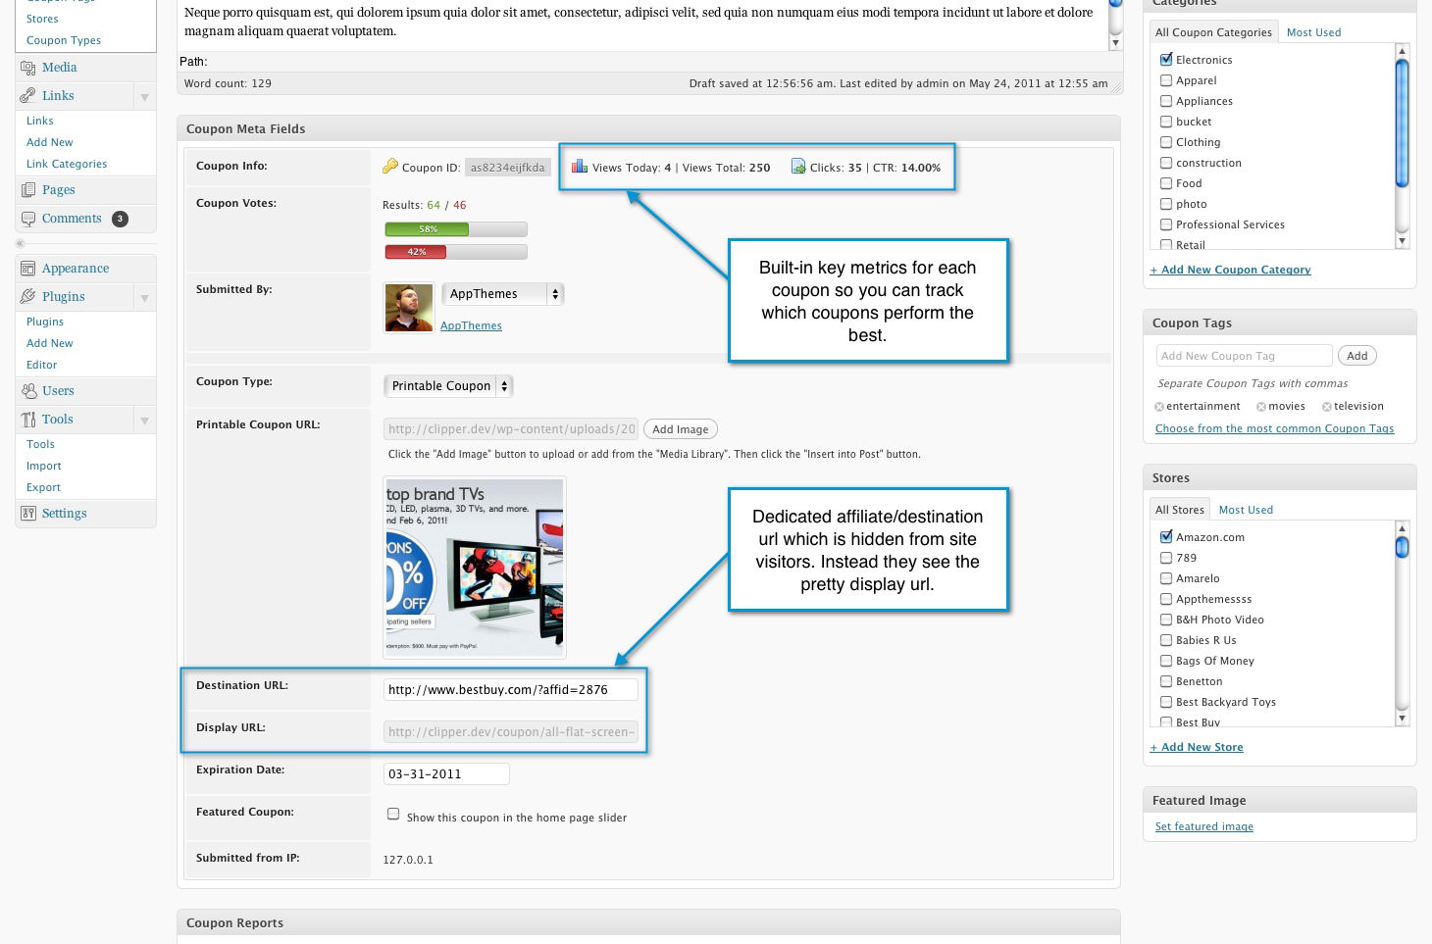Check the Apparel category

click(x=1166, y=80)
